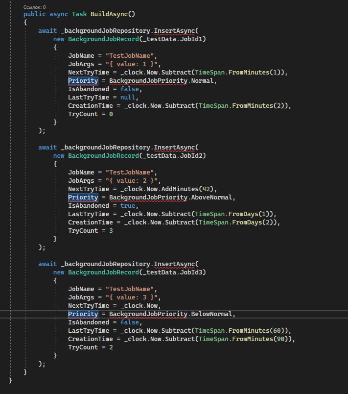Click the AddMinutes(42) call

187,189
